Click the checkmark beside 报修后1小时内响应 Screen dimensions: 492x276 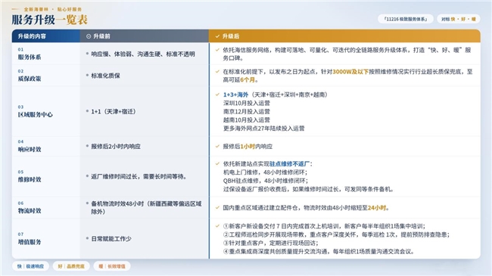coord(217,146)
